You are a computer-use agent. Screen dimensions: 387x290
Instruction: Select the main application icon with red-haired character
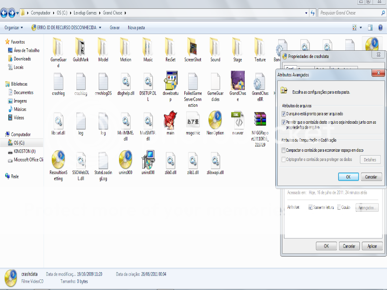point(170,120)
